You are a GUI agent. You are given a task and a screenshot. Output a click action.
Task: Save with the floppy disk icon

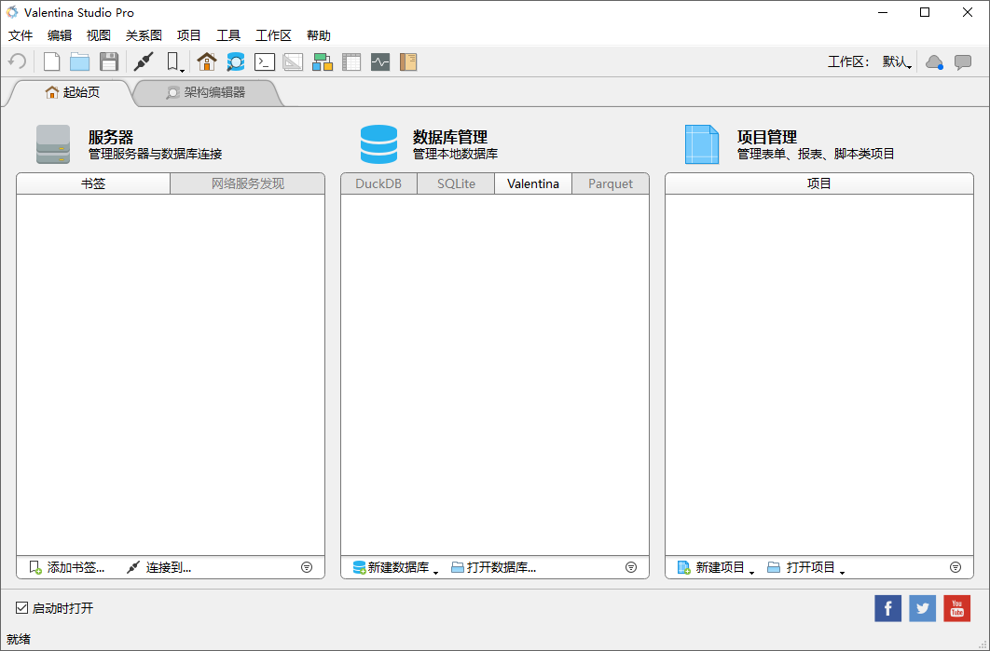[109, 61]
